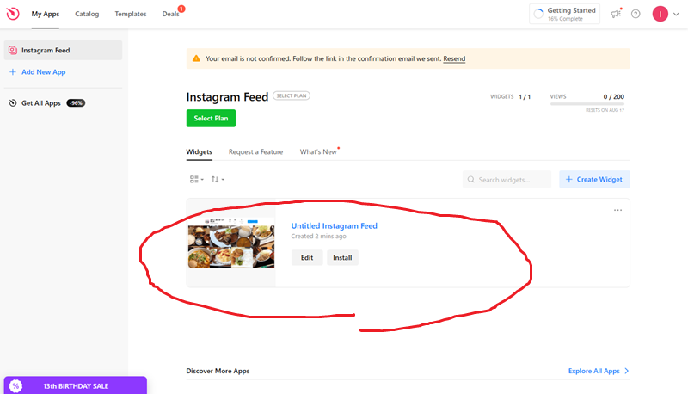Click the search magnifier icon
Screen dimensions: 688x394
[x=470, y=180]
